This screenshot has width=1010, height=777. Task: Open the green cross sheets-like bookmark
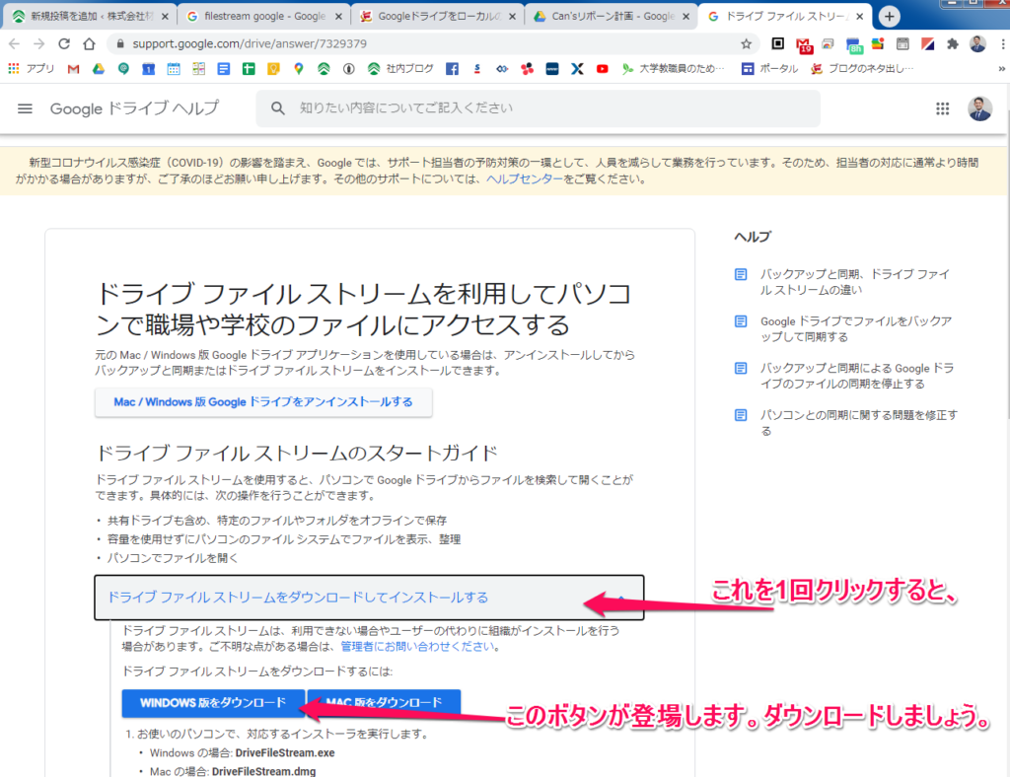[x=249, y=68]
